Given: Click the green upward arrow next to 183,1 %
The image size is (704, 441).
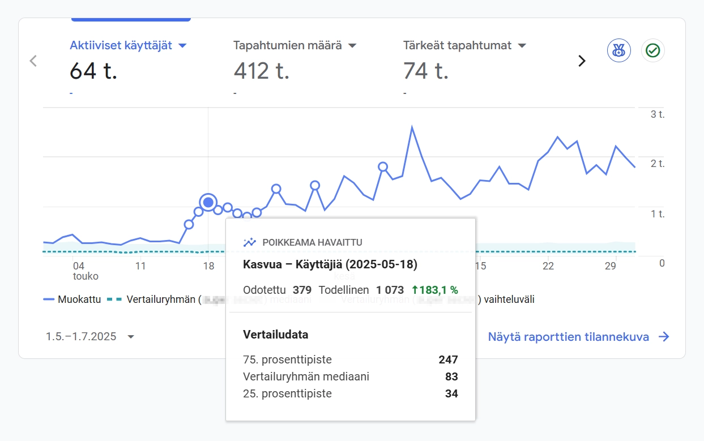Looking at the screenshot, I should point(414,289).
